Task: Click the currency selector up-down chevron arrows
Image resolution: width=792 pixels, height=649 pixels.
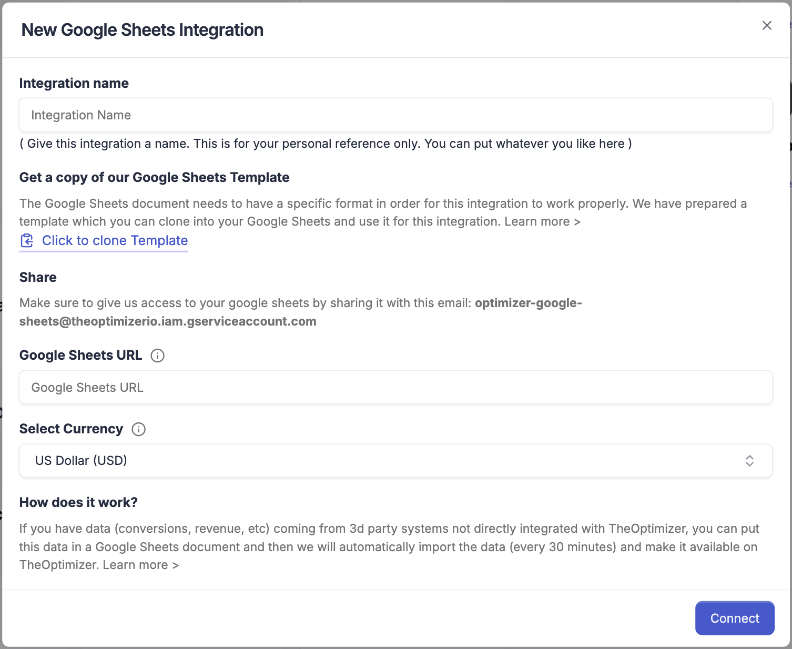Action: pyautogui.click(x=749, y=461)
